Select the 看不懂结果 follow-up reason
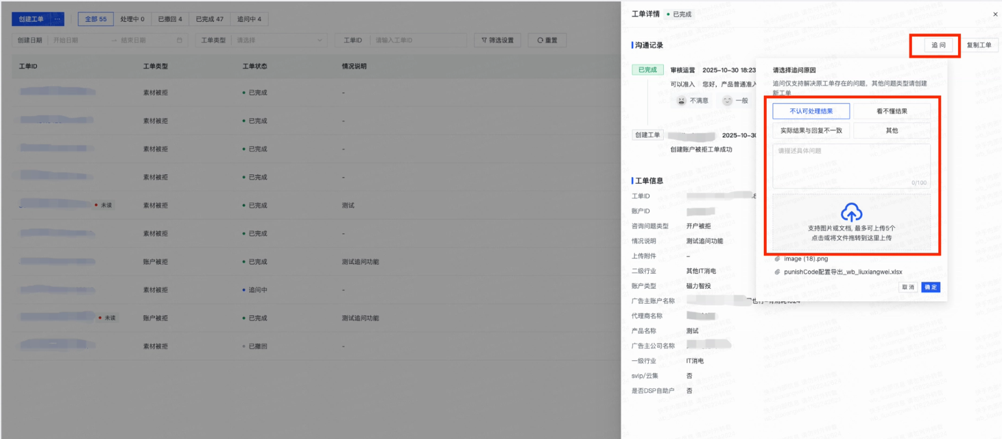 click(892, 110)
